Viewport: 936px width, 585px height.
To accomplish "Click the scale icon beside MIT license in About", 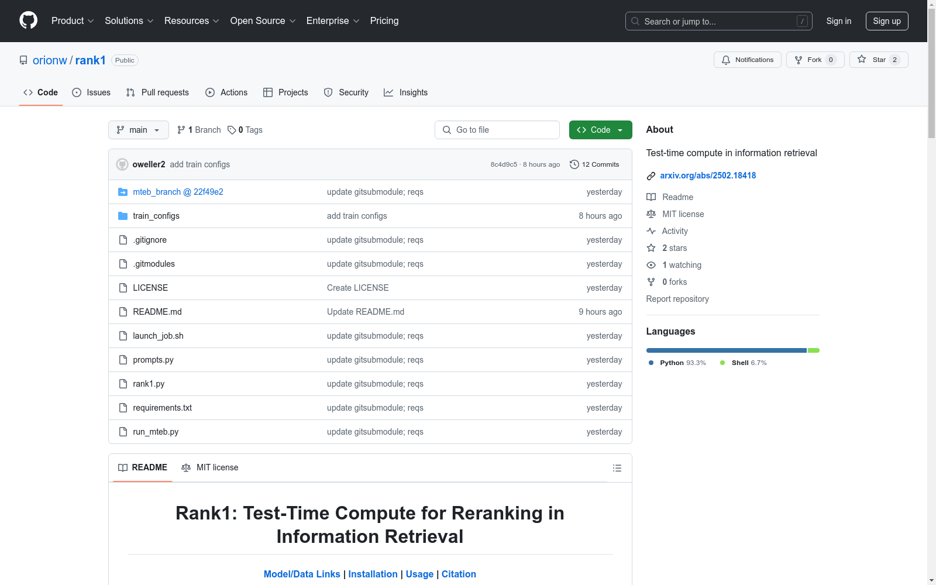I will 651,214.
